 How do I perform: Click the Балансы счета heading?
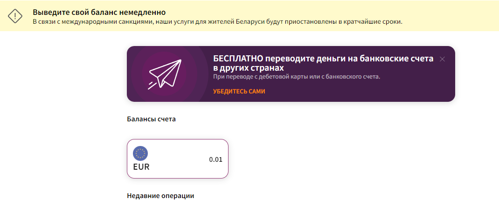point(151,119)
